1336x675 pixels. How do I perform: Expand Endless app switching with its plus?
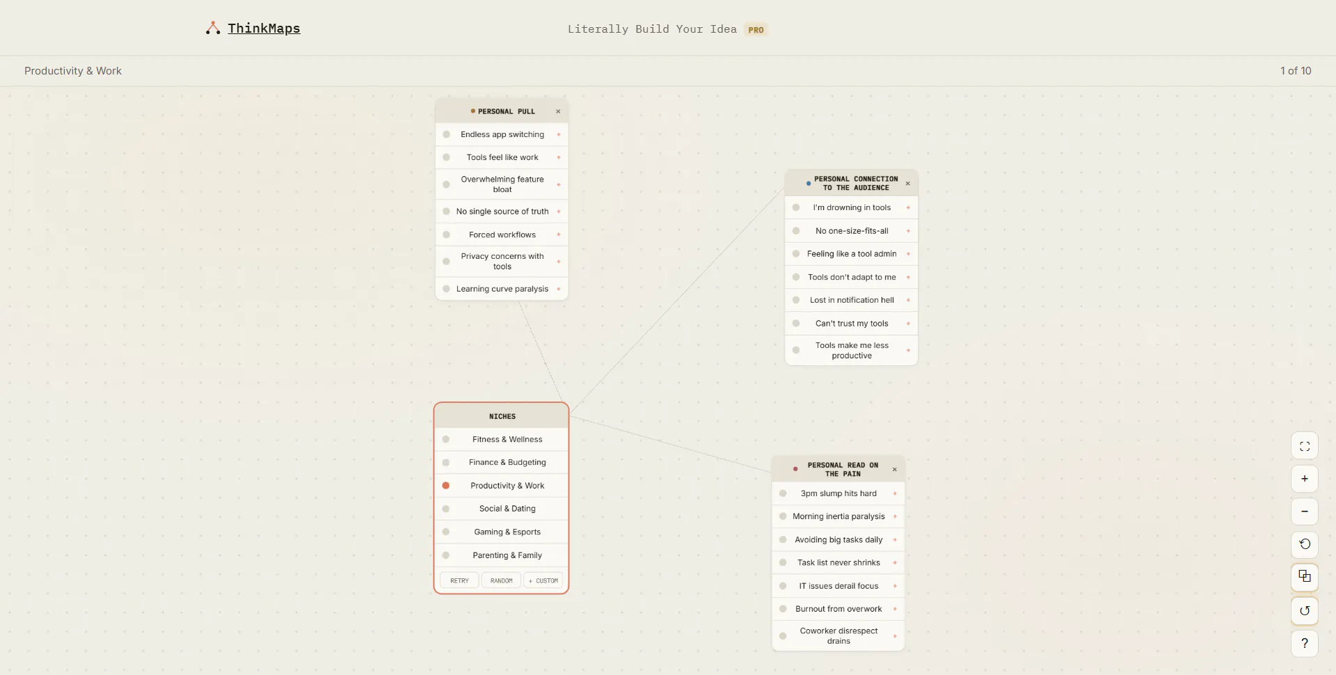[559, 134]
